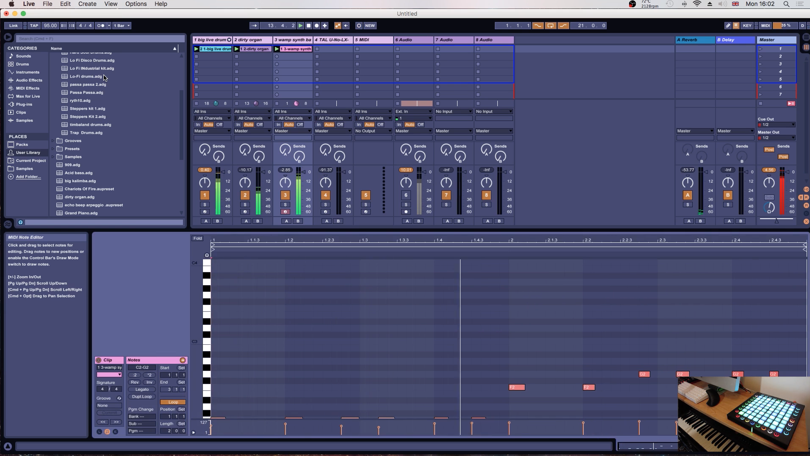Toggle the Link button
The image size is (810, 456).
point(14,25)
